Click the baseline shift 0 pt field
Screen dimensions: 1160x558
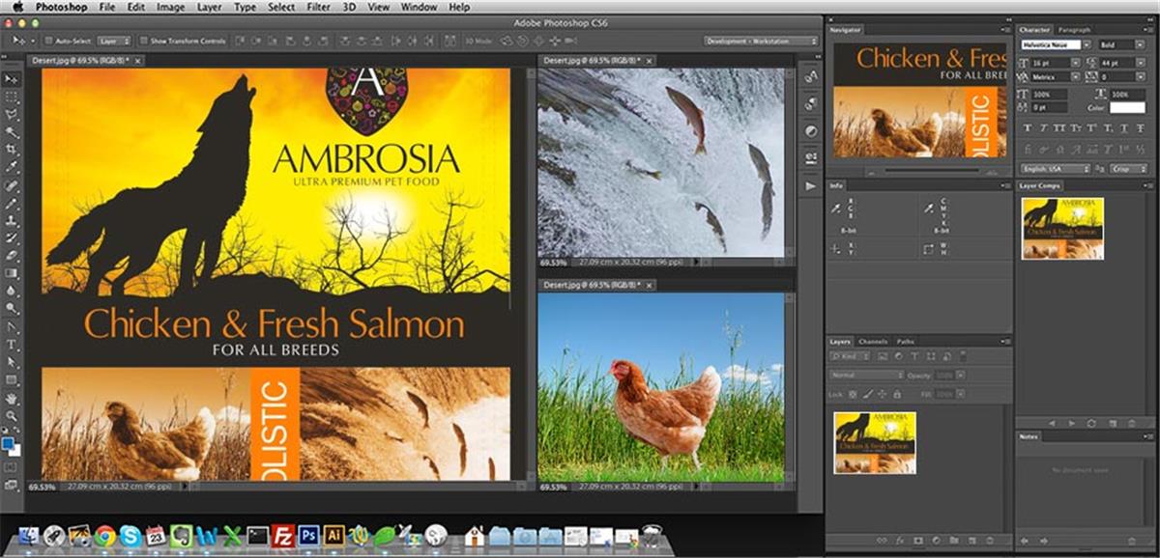point(1051,108)
